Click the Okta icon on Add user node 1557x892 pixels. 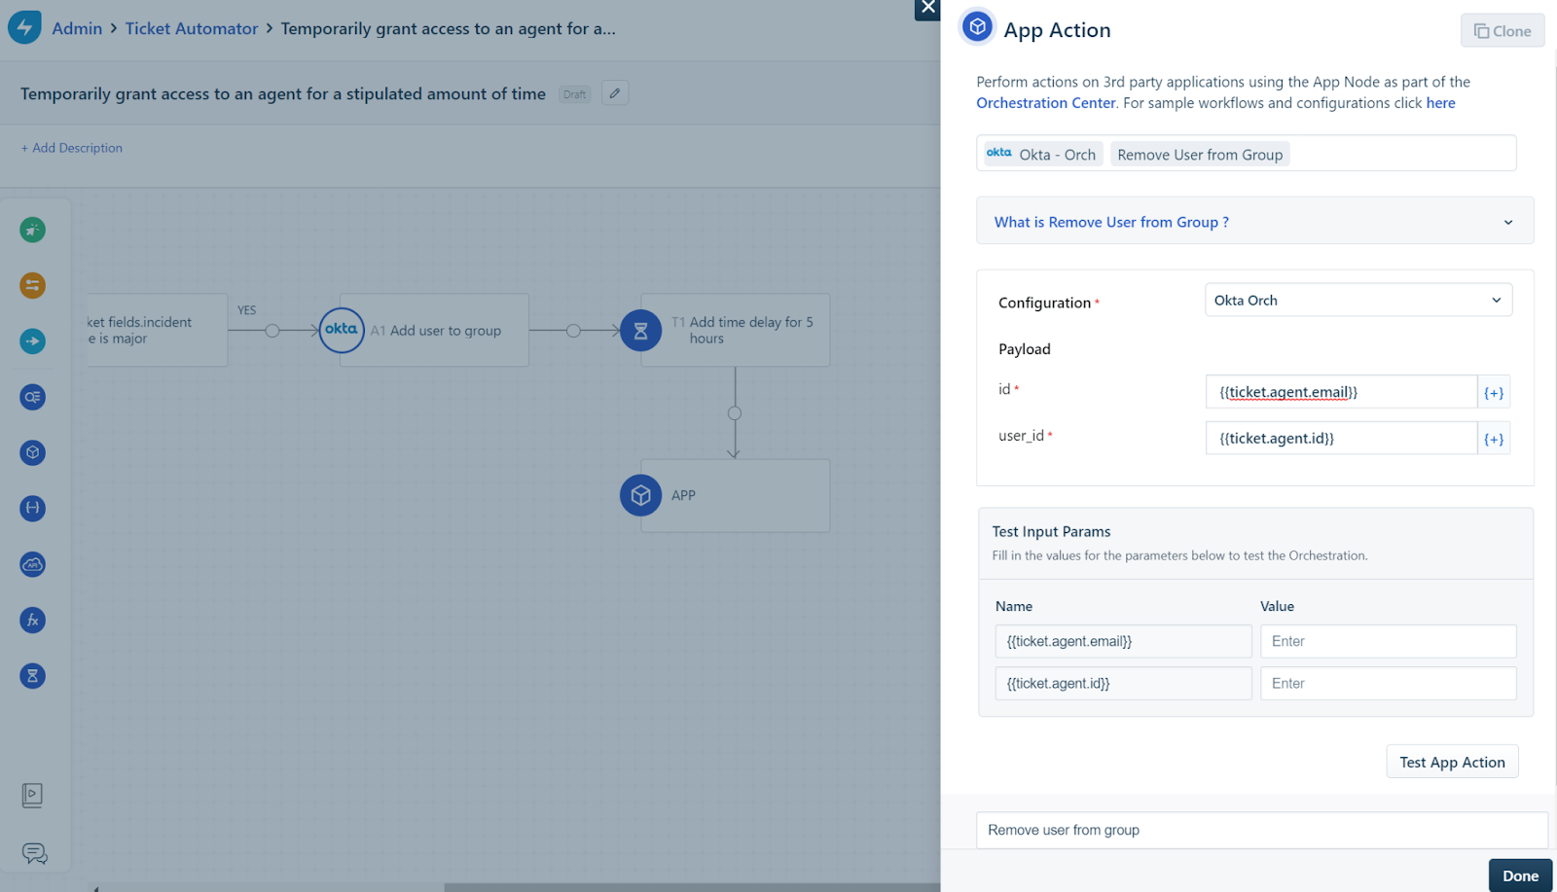click(342, 330)
